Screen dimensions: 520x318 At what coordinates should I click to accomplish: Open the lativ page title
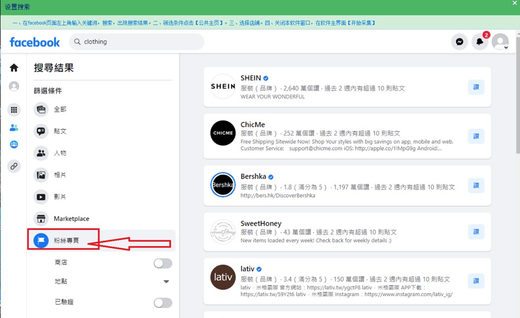[x=247, y=269]
